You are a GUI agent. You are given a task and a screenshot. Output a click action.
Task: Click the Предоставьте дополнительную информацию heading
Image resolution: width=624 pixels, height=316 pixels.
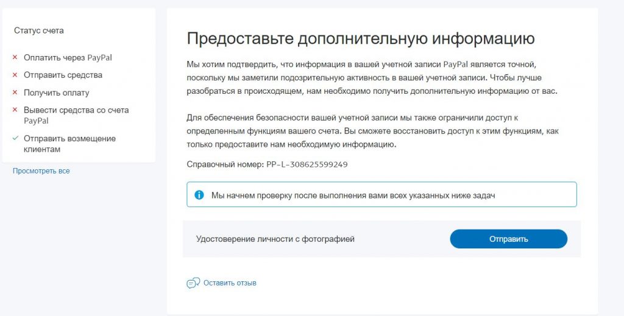click(361, 38)
